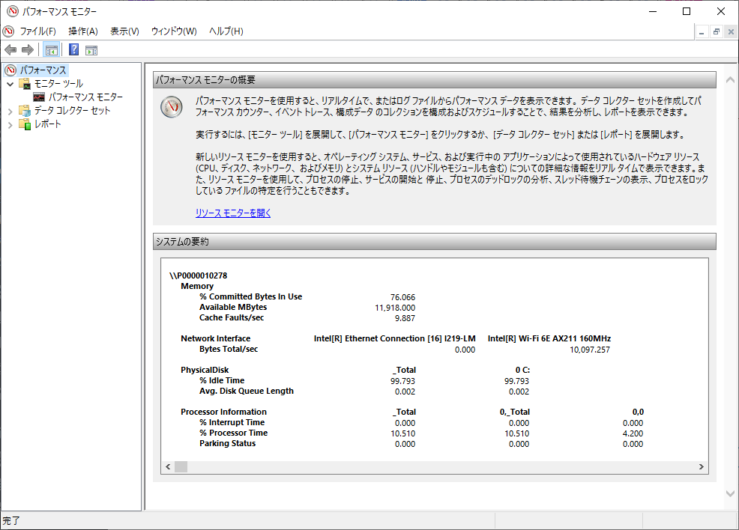Click the Back arrow in the toolbar
739x530 pixels.
pyautogui.click(x=10, y=50)
